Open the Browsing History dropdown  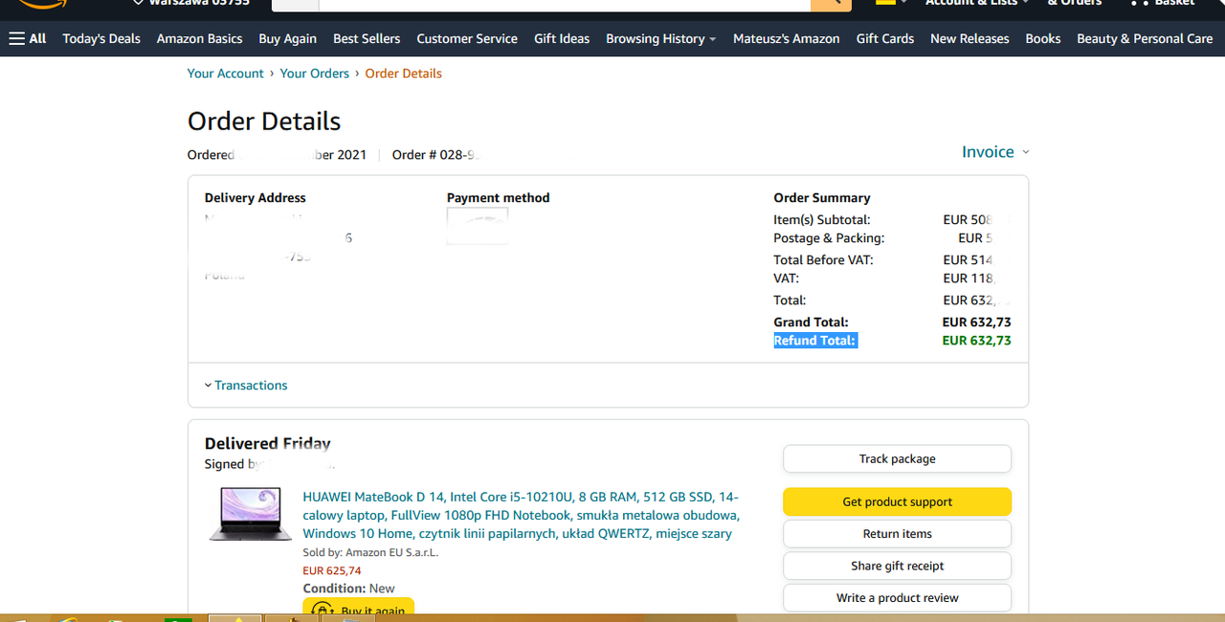click(x=661, y=38)
